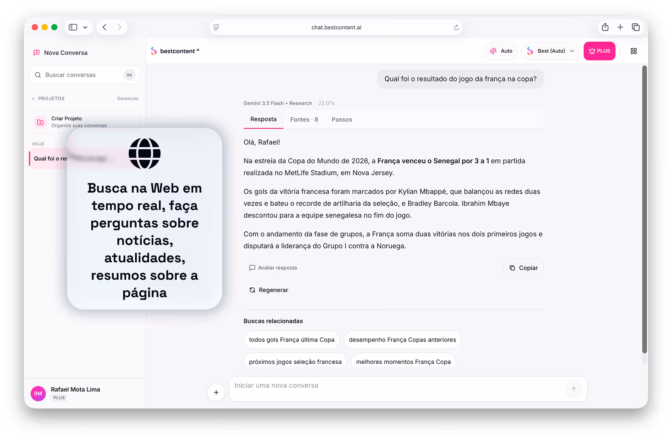Click the Criar Projeto folder icon
This screenshot has height=440, width=672.
click(40, 122)
